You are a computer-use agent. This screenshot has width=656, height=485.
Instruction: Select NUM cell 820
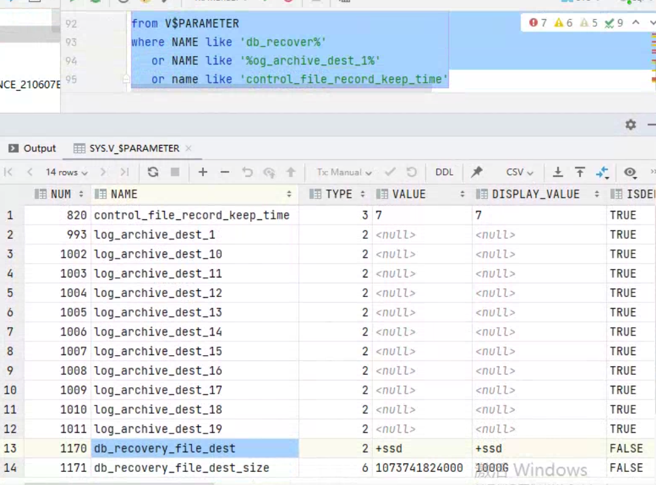(x=57, y=215)
